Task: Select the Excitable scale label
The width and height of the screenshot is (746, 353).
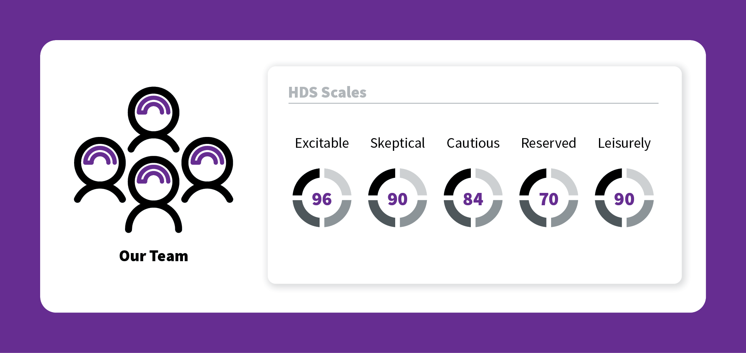Action: [322, 143]
